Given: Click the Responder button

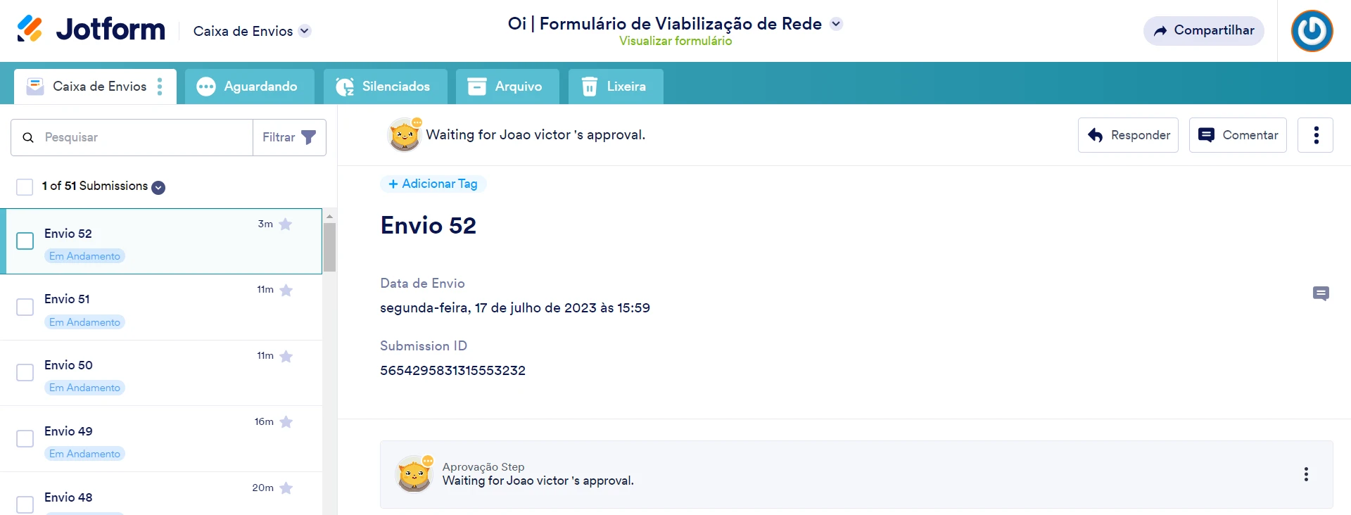Looking at the screenshot, I should tap(1128, 135).
